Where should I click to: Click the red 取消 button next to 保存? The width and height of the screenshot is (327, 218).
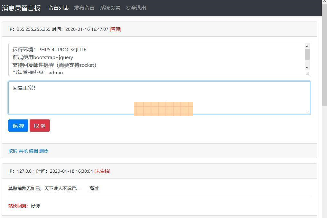coord(40,126)
